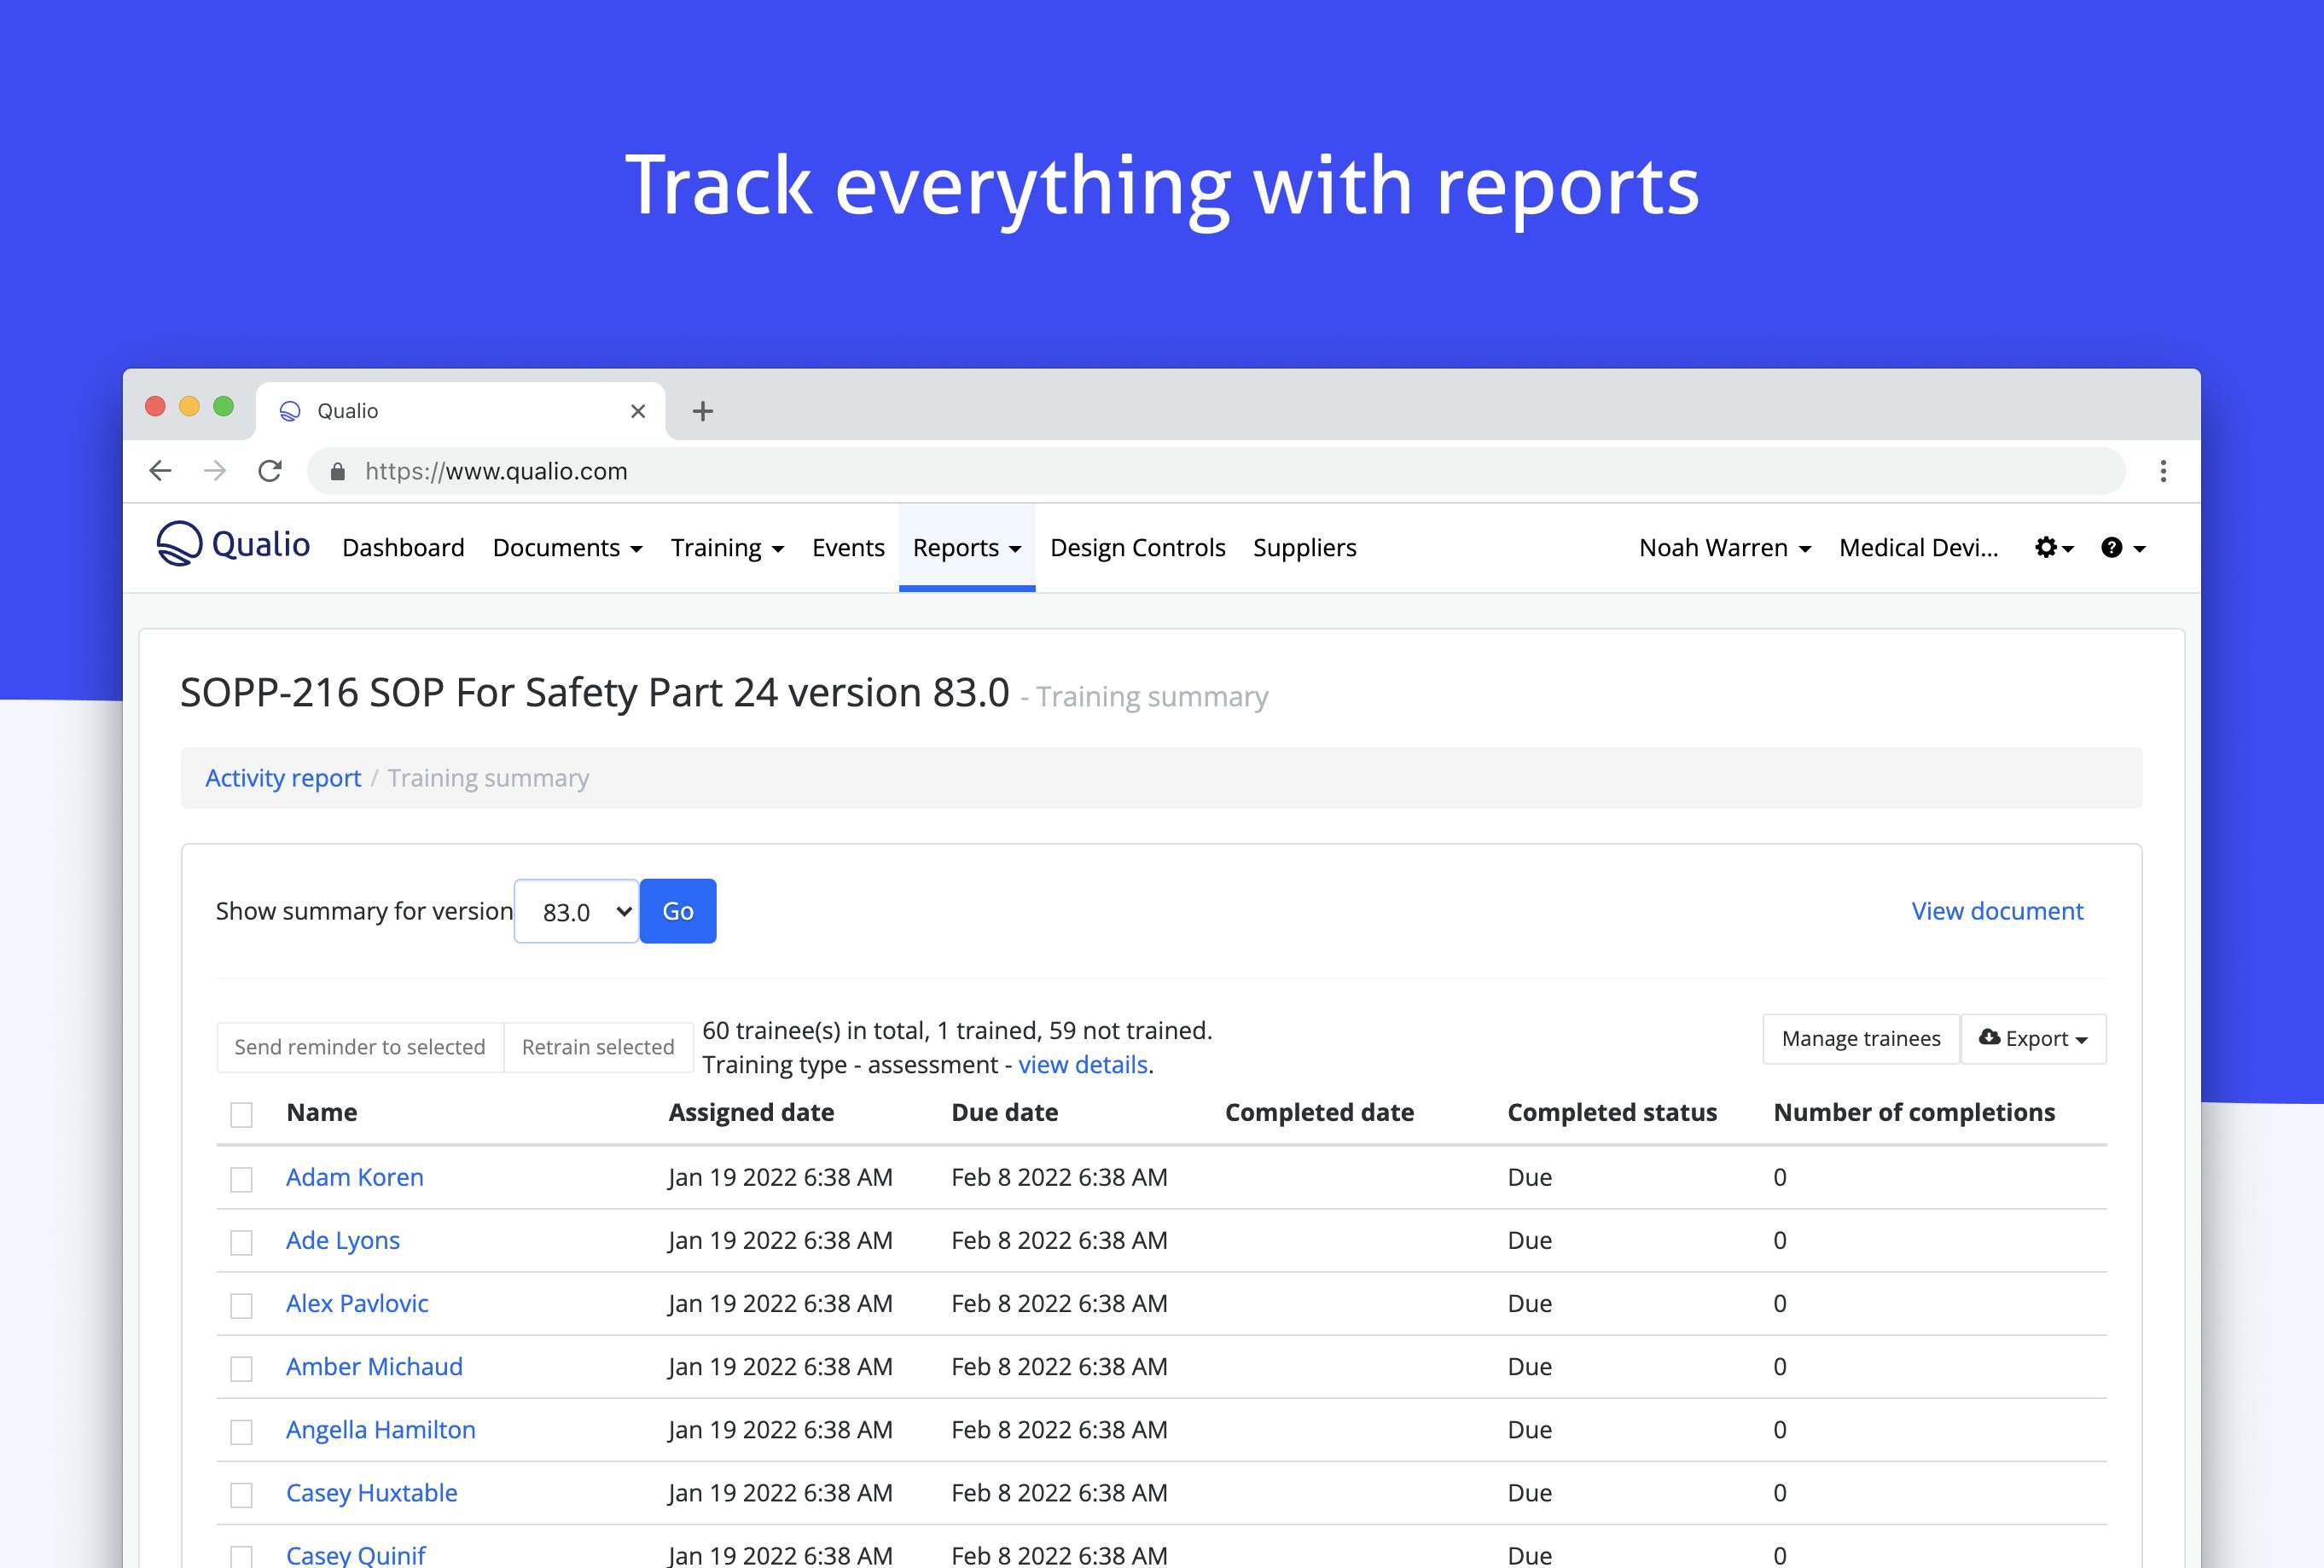Open new browser tab with plus icon
Image resolution: width=2324 pixels, height=1568 pixels.
703,411
